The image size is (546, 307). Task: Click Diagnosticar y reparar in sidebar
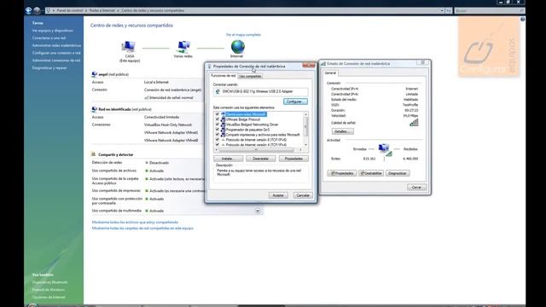point(49,68)
